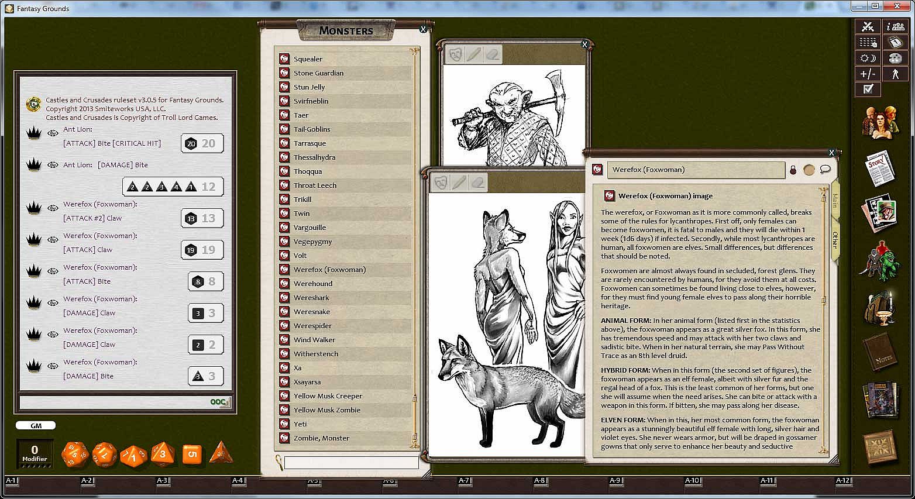Open the color palette icon in toolbar
This screenshot has width=915, height=499.
895,58
